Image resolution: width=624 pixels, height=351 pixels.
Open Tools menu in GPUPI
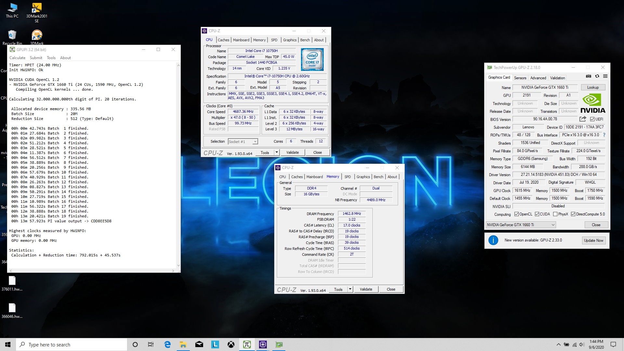coord(51,58)
